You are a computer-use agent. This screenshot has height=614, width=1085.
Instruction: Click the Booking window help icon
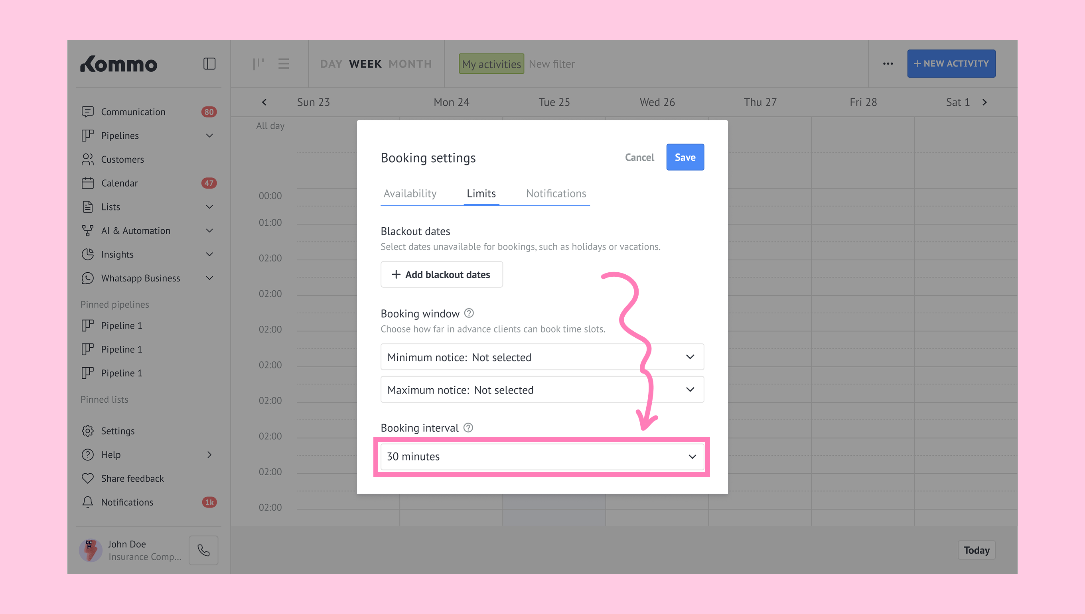point(469,313)
